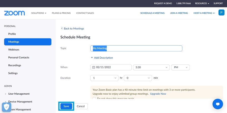Screen dimensions: 227x113
Task: Open Plans & Pricing page
Action: click(61, 13)
